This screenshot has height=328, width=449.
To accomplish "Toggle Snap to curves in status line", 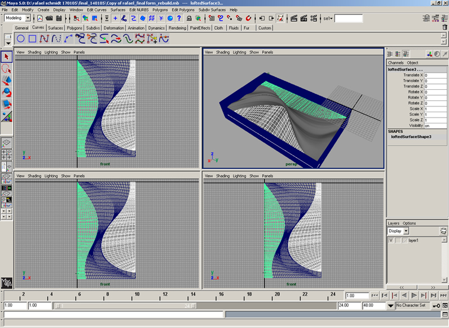I will click(221, 19).
